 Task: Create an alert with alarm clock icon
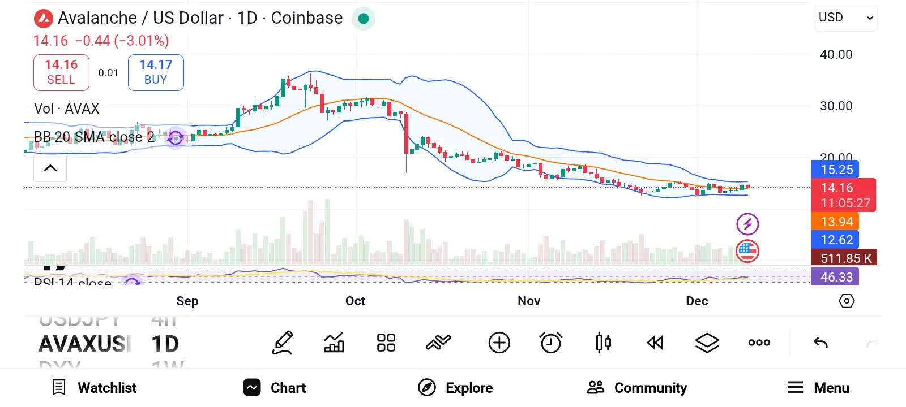(551, 343)
